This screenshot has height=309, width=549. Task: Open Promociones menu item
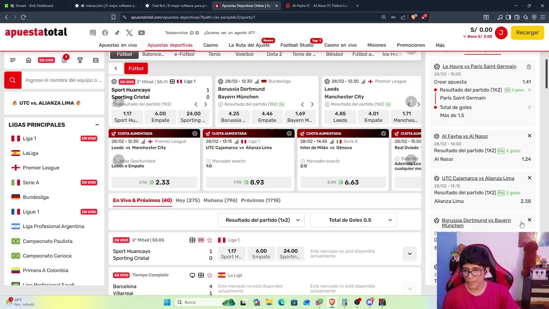(411, 45)
